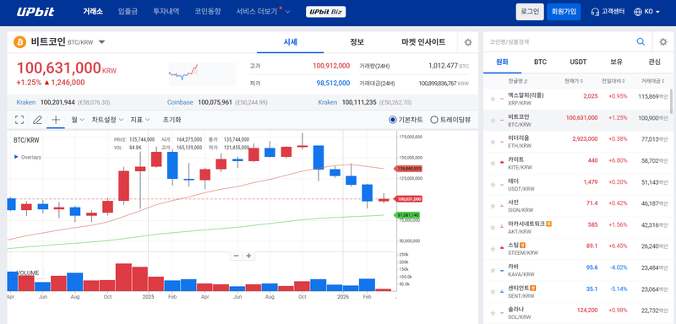Viewport: 676px width, 324px height.
Task: Expand the Overlays triangle
Action: point(16,157)
